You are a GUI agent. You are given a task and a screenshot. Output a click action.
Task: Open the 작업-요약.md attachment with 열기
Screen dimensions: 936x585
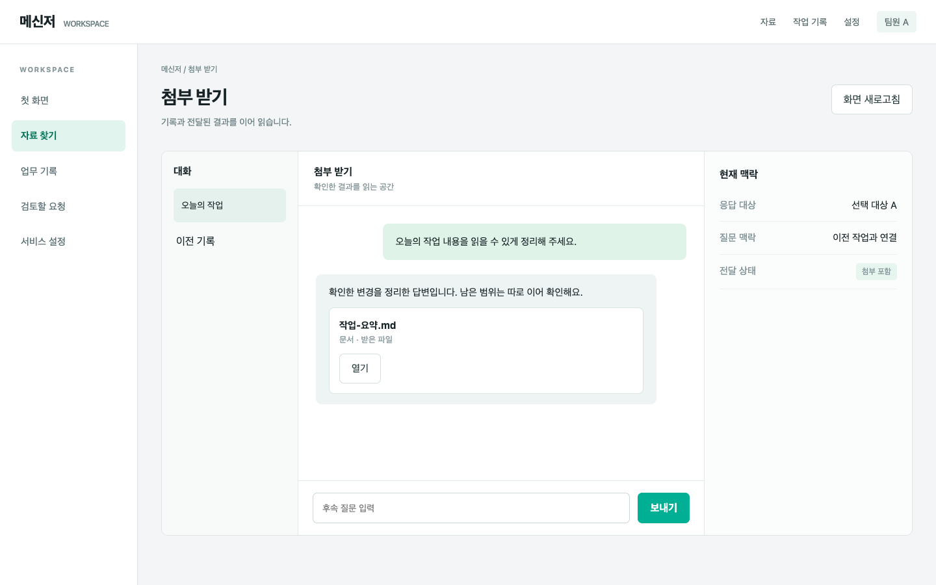pos(360,369)
